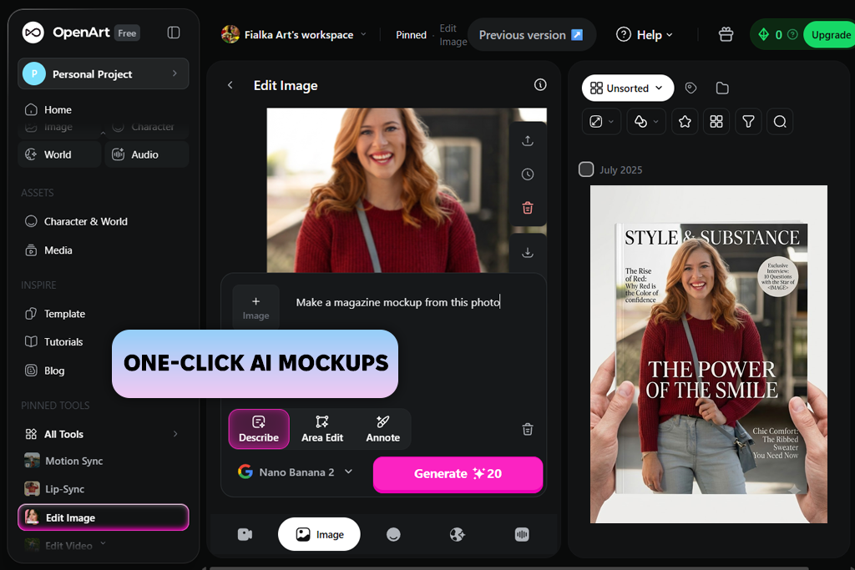Select the audio waveform mode icon
The width and height of the screenshot is (855, 570).
point(522,535)
